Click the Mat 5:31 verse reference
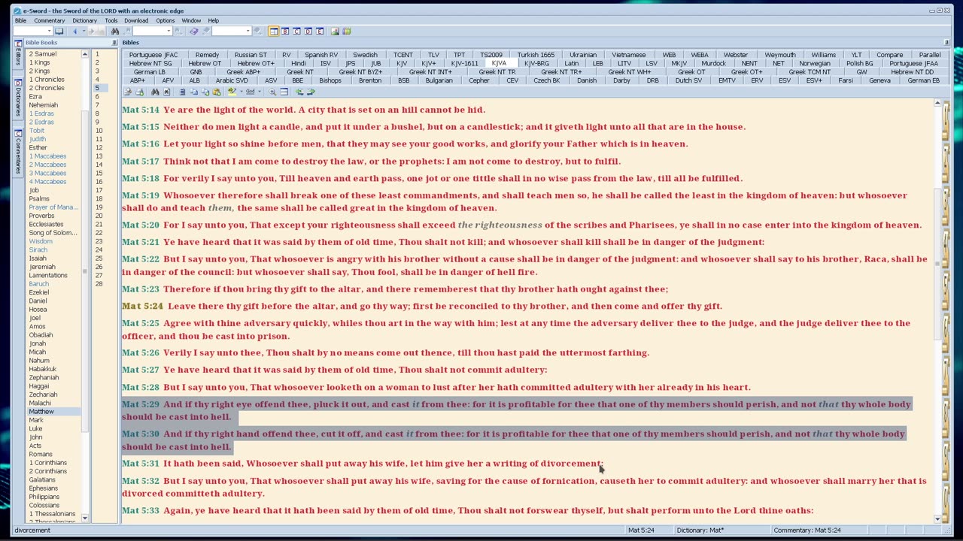Image resolution: width=963 pixels, height=541 pixels. pos(141,464)
